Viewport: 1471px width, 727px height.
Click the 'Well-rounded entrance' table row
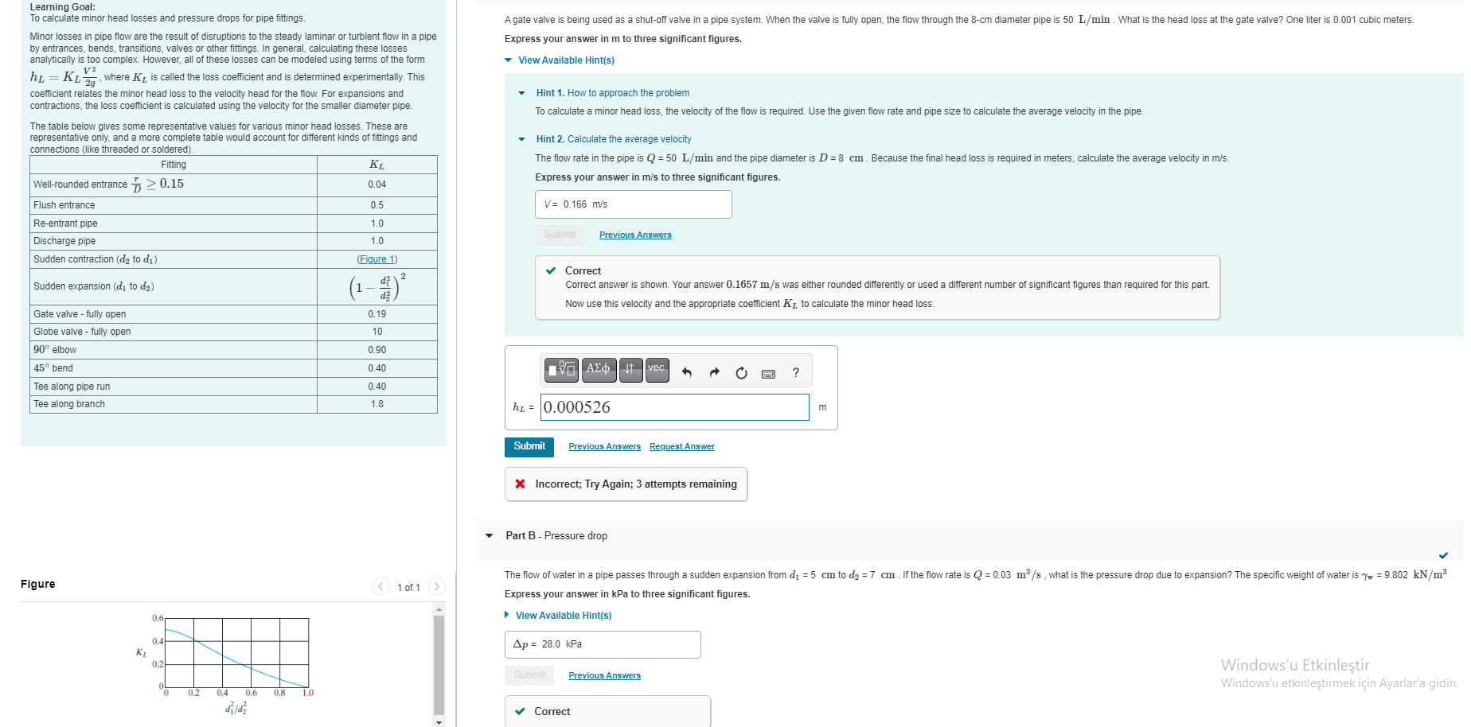click(233, 185)
